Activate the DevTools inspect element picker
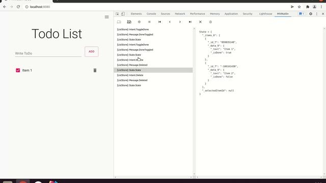 [117, 14]
